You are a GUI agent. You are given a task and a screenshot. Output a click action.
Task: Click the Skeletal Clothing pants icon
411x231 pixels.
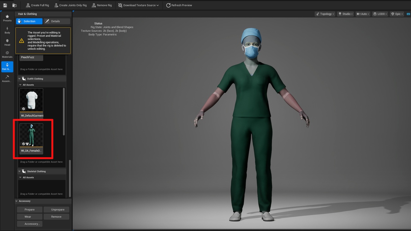pos(24,171)
